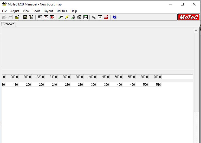Select the table cell with value 260
201x143 pixels.
coord(64,84)
